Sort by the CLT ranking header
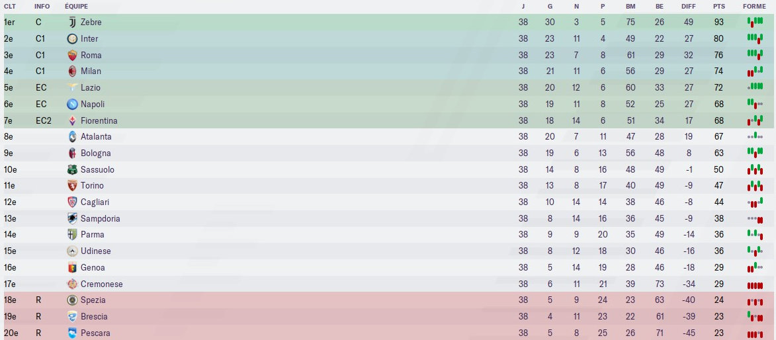Image resolution: width=776 pixels, height=340 pixels. pos(9,7)
